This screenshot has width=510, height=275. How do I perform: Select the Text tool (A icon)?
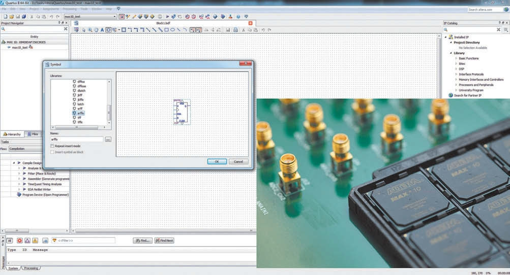point(102,30)
